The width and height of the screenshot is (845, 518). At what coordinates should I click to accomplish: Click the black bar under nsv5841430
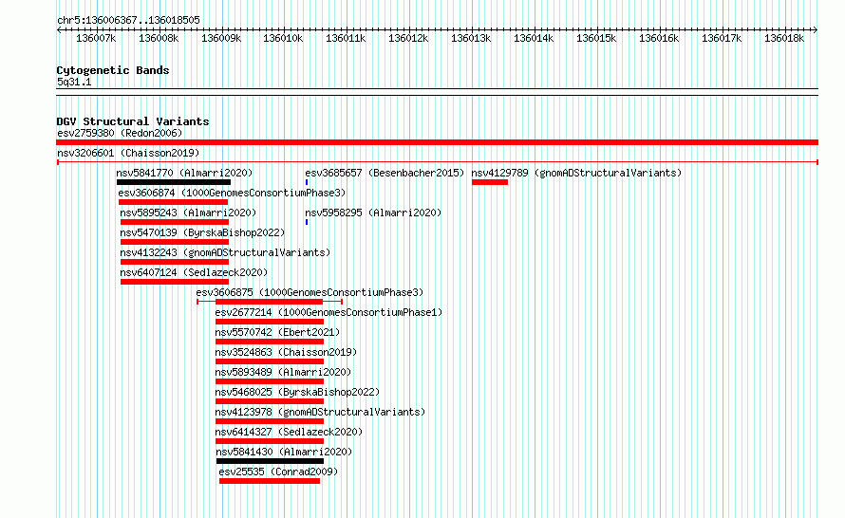click(270, 461)
